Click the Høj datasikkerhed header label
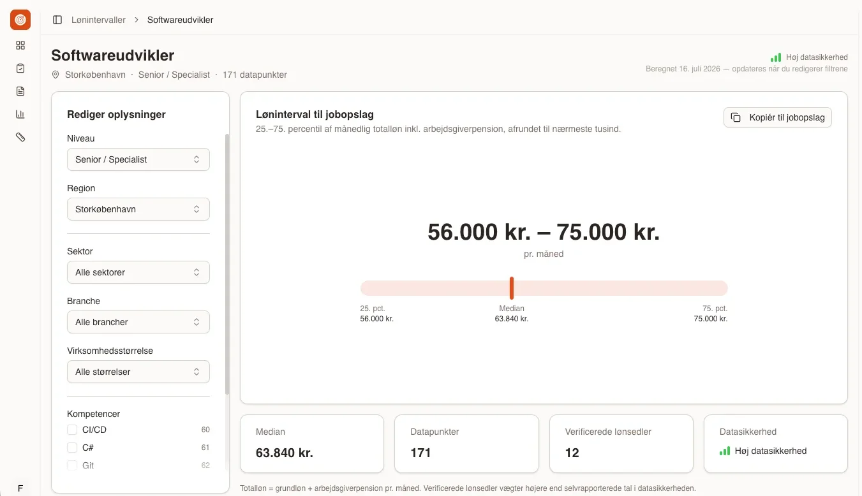This screenshot has width=862, height=496. [x=817, y=57]
